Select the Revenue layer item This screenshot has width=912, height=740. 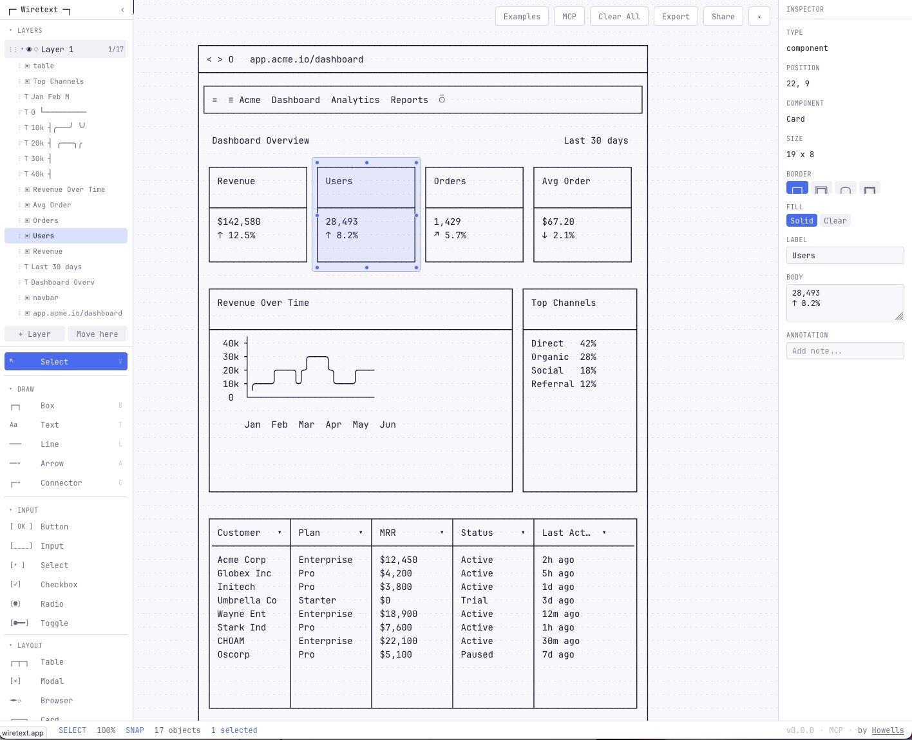tap(48, 251)
